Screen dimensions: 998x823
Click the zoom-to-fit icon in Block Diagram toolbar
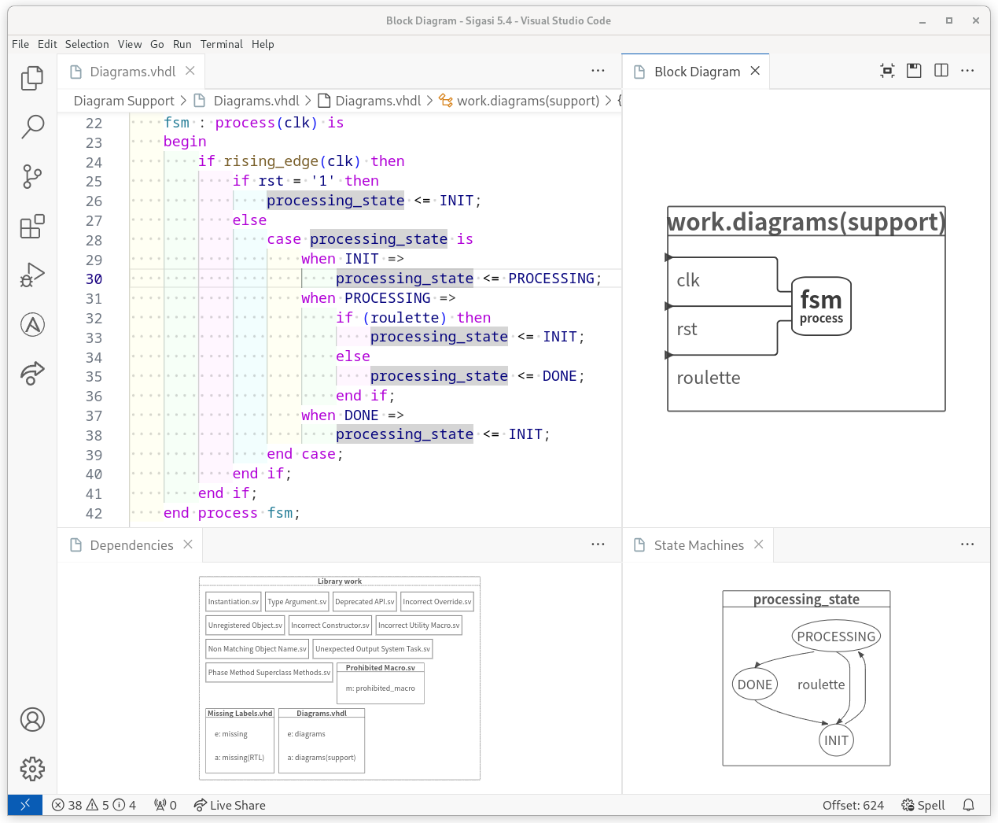click(x=887, y=70)
